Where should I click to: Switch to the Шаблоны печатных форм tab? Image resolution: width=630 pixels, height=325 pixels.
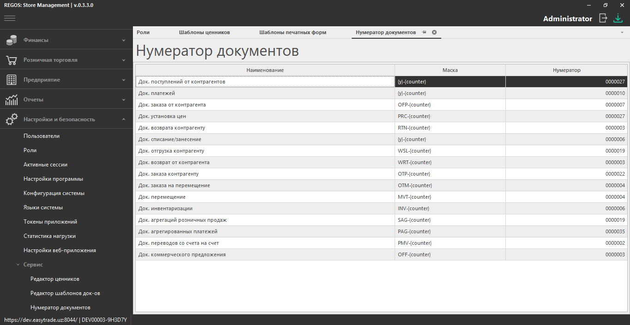tap(293, 32)
